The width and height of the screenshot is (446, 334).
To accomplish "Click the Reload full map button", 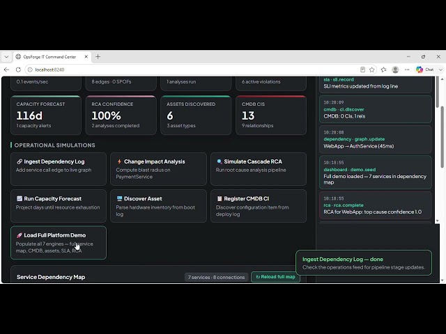I will [x=275, y=277].
